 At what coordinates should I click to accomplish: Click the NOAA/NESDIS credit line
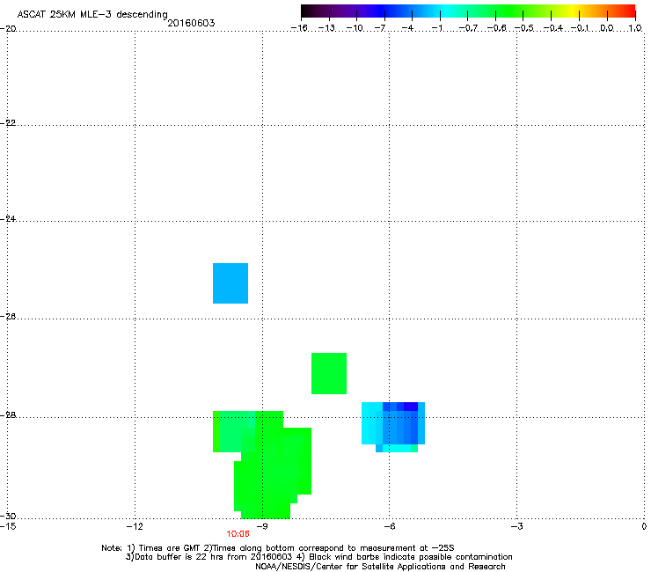[x=380, y=567]
